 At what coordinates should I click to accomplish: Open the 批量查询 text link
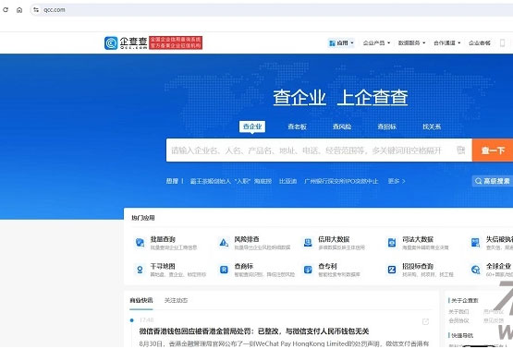coord(163,239)
